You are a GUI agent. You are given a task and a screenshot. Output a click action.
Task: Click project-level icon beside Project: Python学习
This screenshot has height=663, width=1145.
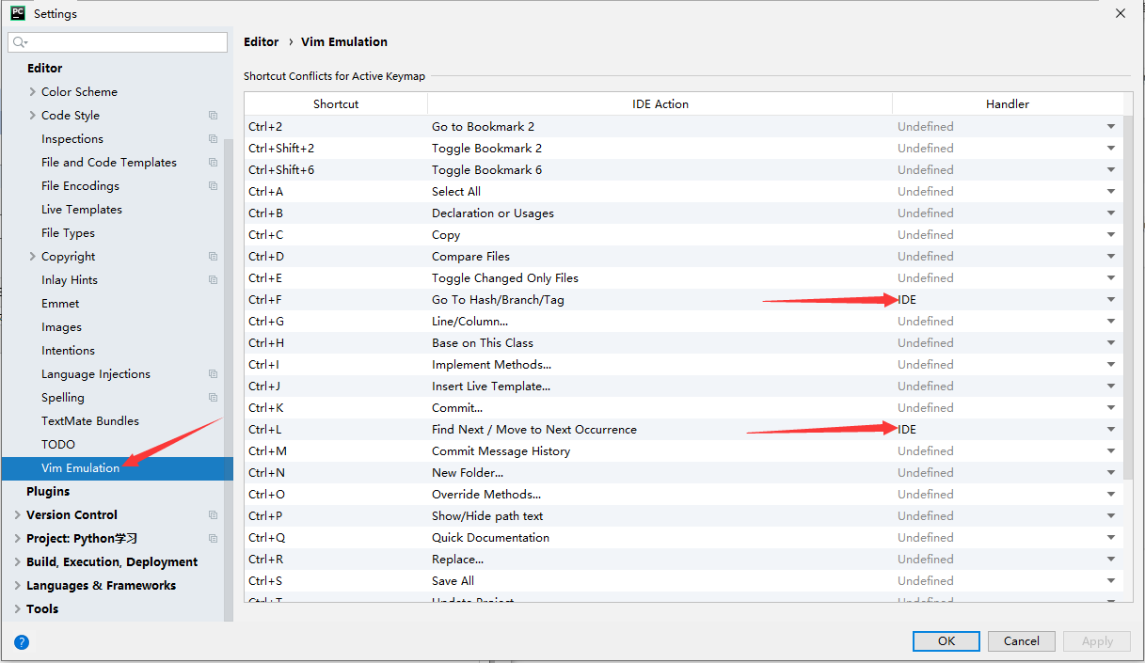point(213,539)
